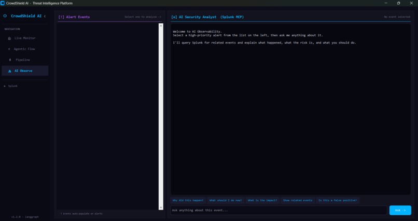The image size is (418, 221).
Task: Select 'Is this a false positive?' prompt
Action: [338, 200]
